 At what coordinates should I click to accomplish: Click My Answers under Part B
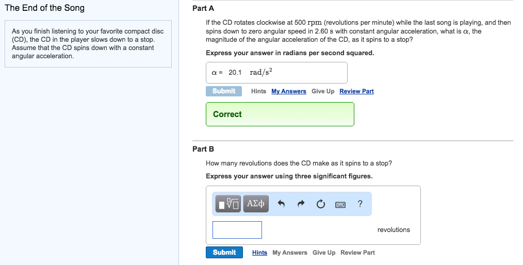tap(290, 253)
